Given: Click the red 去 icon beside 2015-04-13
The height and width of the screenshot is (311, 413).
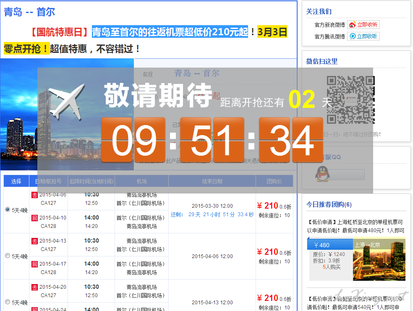Looking at the screenshot, I should coord(34,241).
